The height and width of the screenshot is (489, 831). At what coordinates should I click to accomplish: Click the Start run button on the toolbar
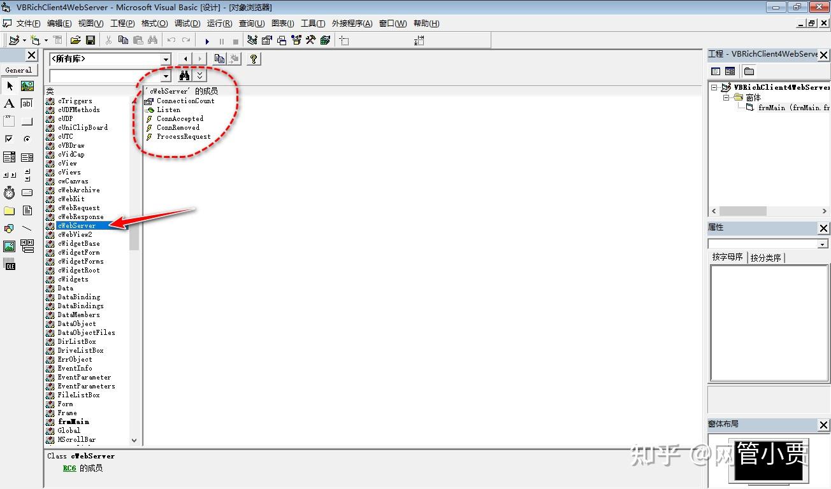(208, 39)
